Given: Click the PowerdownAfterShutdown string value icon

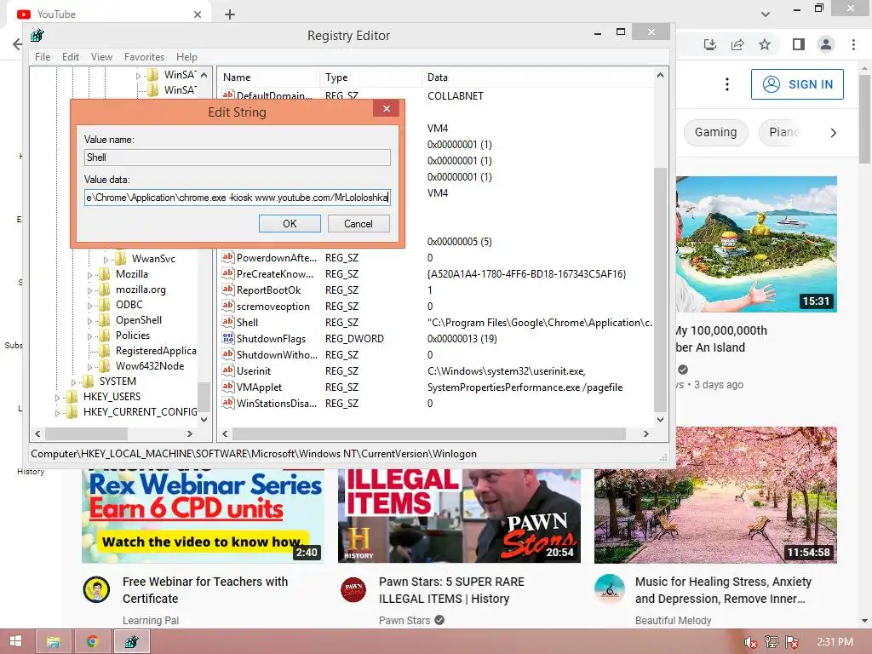Looking at the screenshot, I should pos(228,257).
